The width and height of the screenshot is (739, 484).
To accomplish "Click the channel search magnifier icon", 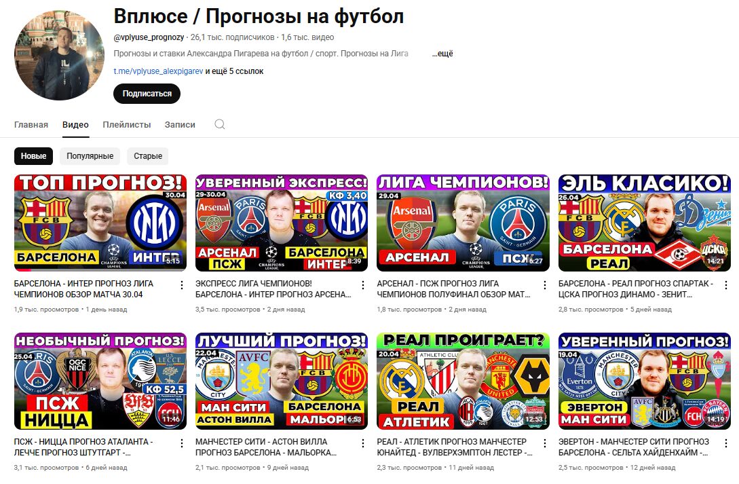I will pos(220,124).
